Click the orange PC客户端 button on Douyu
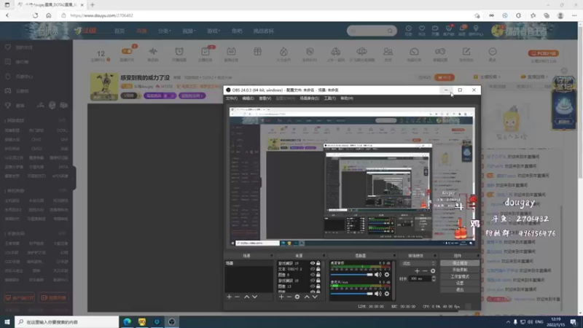Screen dimensions: 583x328 click(x=543, y=53)
